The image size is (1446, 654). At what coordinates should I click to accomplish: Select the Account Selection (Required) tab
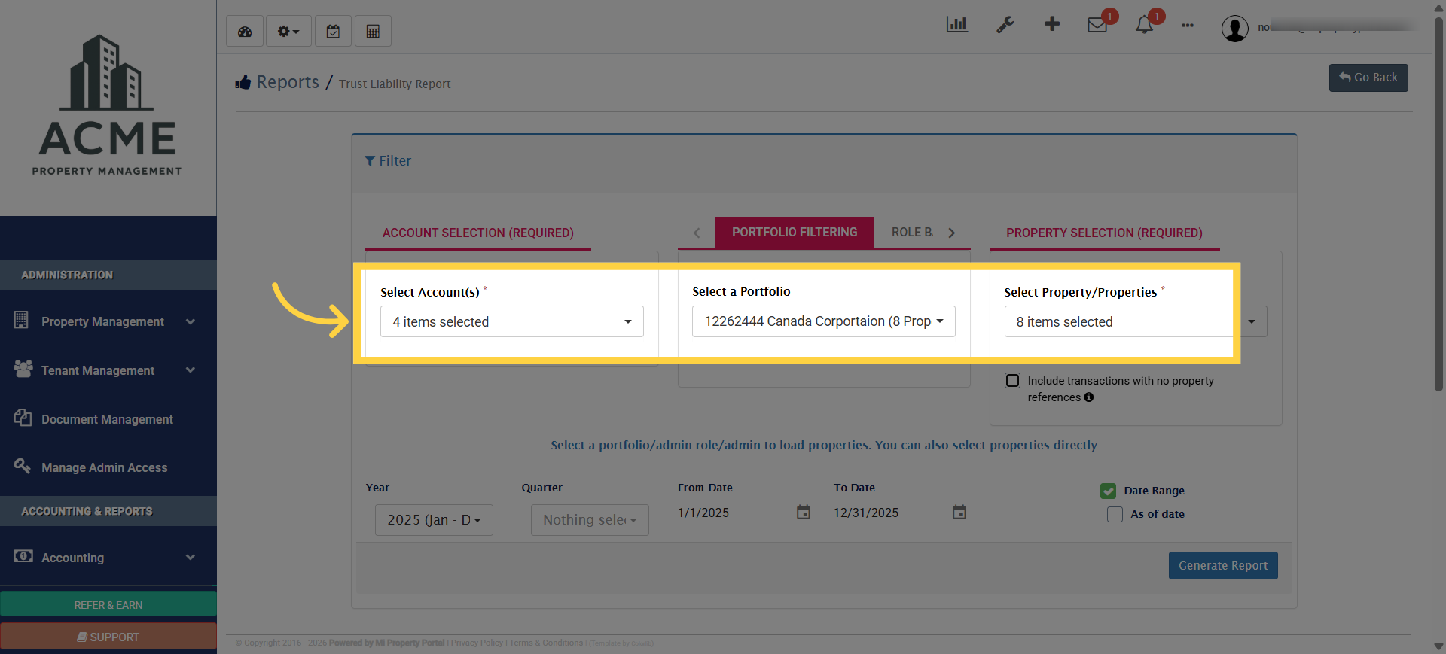[477, 233]
